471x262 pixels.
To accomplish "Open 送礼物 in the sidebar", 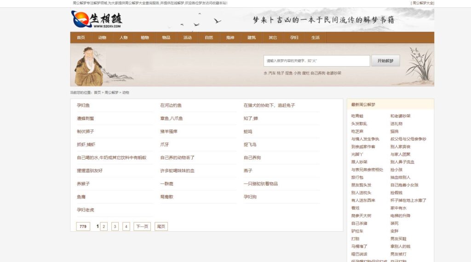I will click(396, 124).
